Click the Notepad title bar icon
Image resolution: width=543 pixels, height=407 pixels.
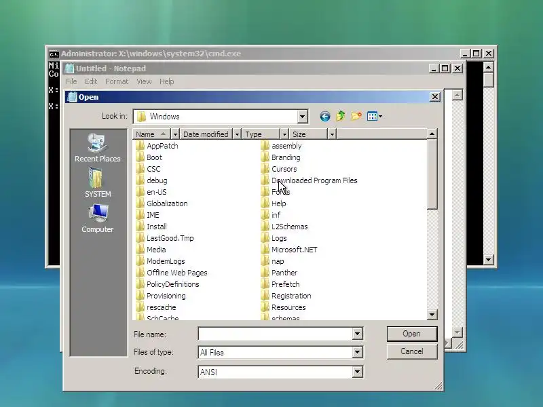70,69
